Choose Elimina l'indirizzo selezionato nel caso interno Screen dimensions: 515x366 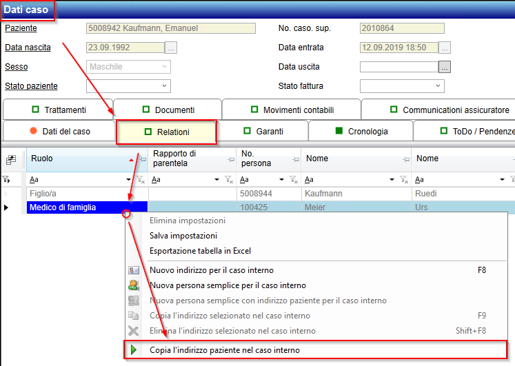point(316,331)
